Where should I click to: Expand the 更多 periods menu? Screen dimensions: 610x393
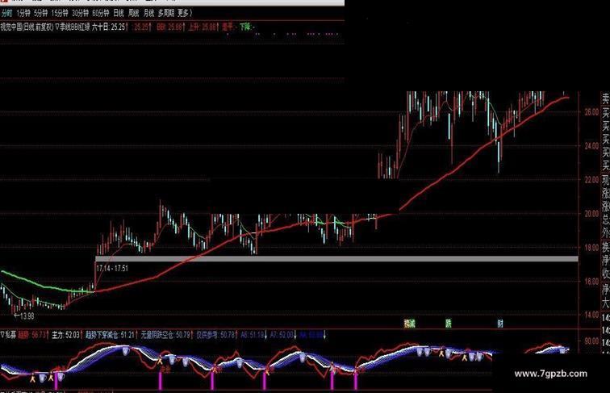(185, 13)
